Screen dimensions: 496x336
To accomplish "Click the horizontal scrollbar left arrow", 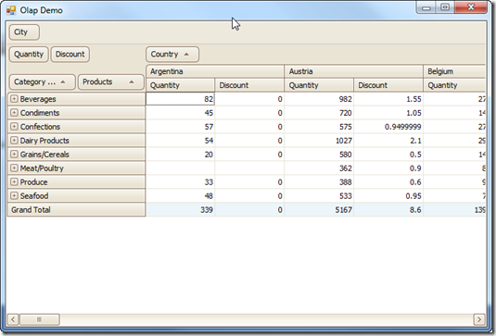I will pyautogui.click(x=13, y=319).
